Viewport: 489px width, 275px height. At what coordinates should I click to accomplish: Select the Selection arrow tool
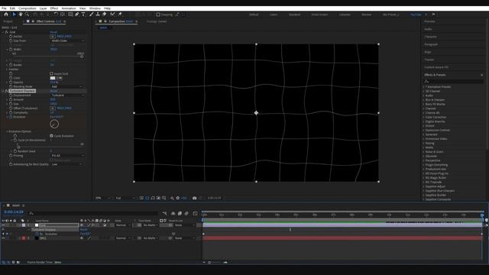coord(14,15)
